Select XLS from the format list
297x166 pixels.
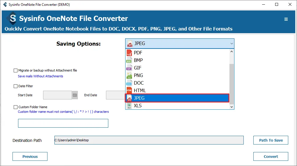[x=177, y=106]
